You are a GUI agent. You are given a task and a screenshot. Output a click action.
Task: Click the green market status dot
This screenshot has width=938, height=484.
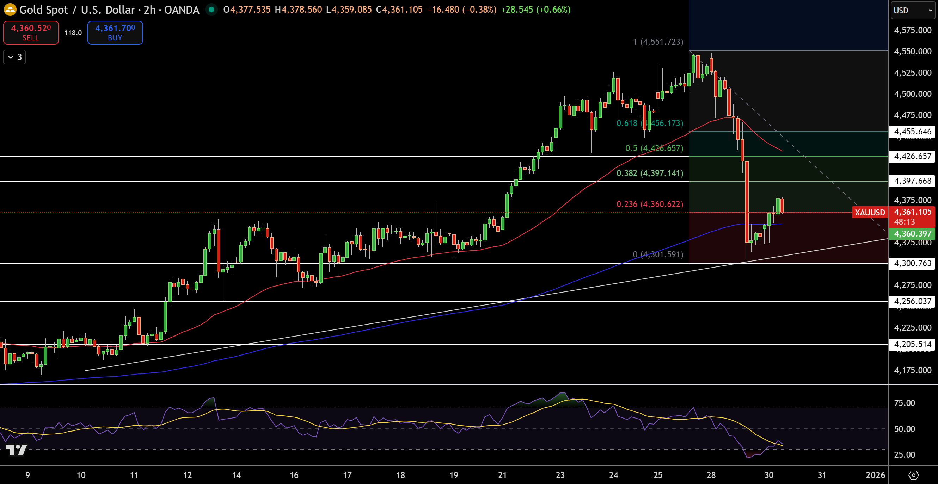[x=212, y=10]
